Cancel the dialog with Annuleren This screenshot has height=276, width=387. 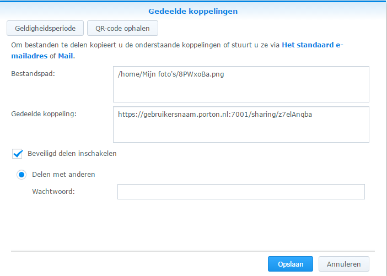[x=344, y=264]
